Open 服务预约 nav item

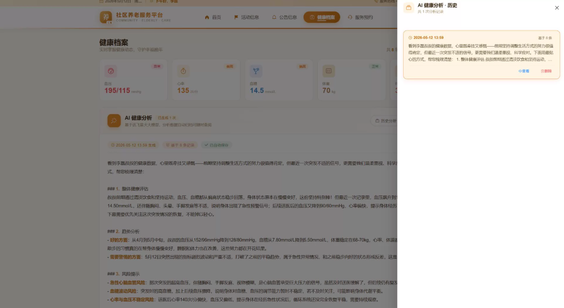pos(360,17)
